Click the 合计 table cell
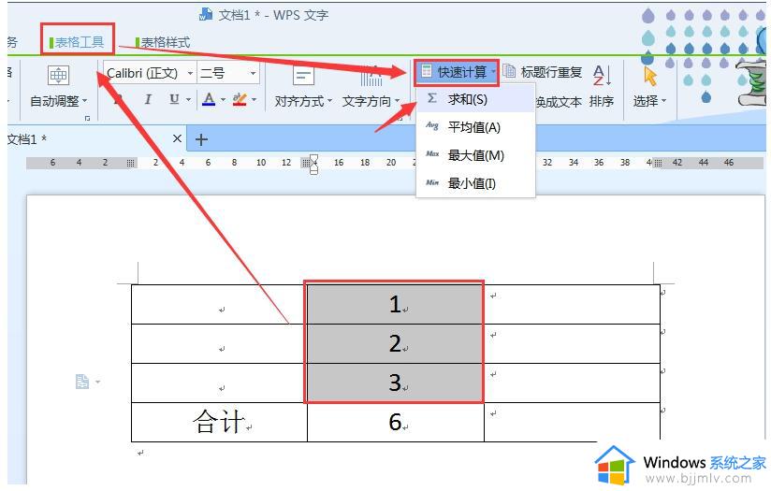Screen dimensions: 771x491 click(219, 422)
